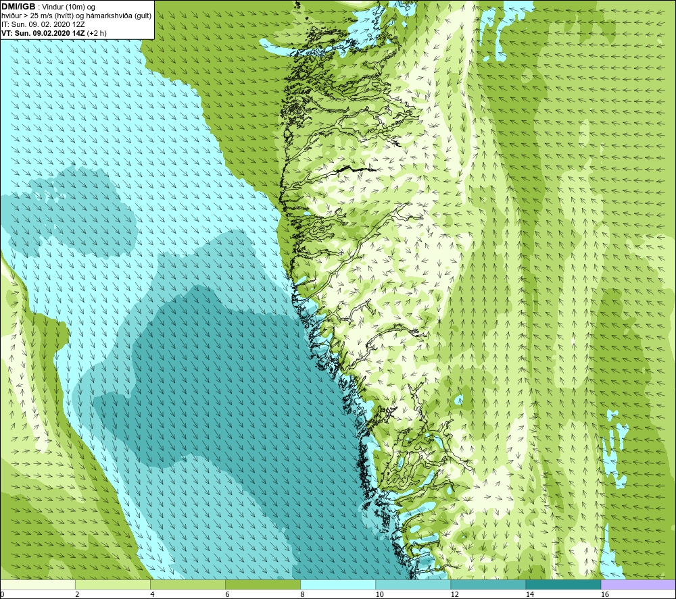Click the "14" scale label
This screenshot has height=599, width=676.
pyautogui.click(x=529, y=595)
